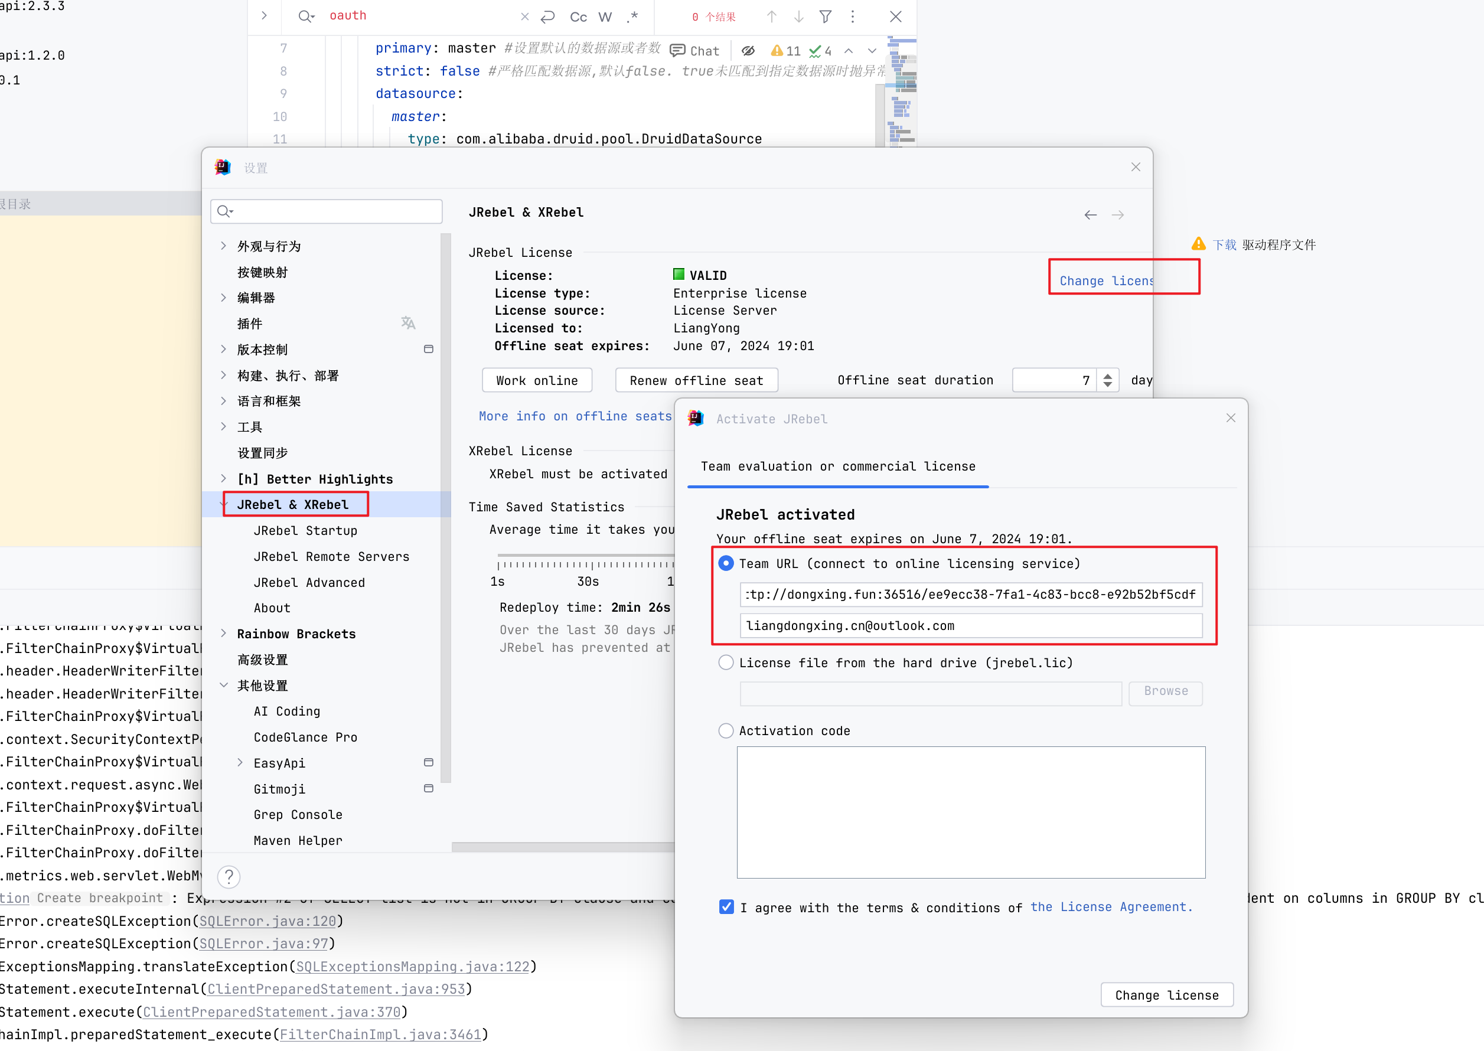Select Team evaluation or commercial license tab
This screenshot has width=1484, height=1051.
click(x=838, y=466)
